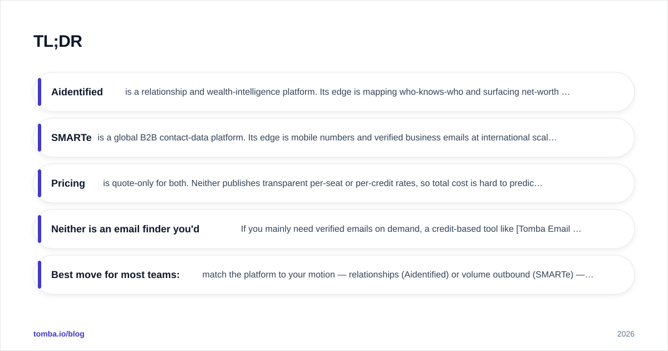Click accent bar of the email finder card
Image resolution: width=668 pixels, height=351 pixels.
point(40,229)
